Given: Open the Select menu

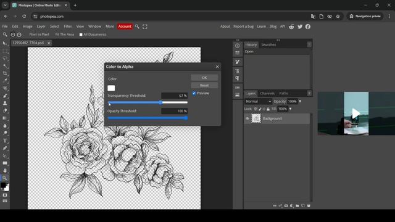Looking at the screenshot, I should (x=54, y=27).
